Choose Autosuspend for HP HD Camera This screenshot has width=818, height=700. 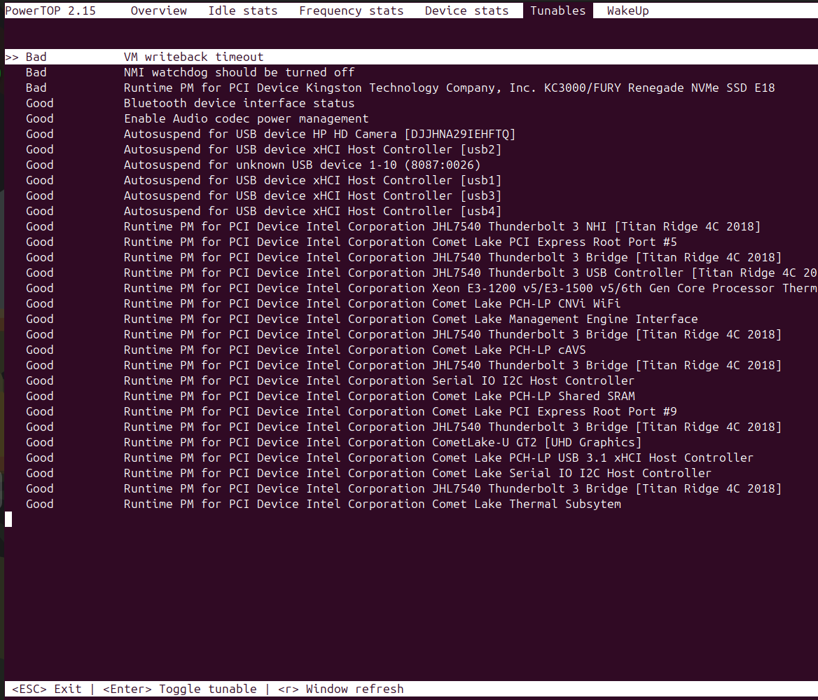click(319, 135)
